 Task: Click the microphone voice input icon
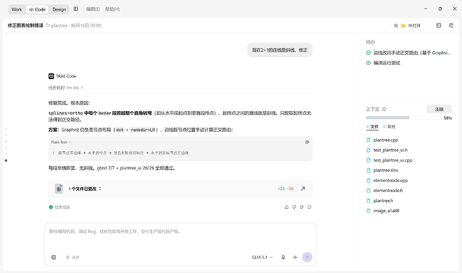pyautogui.click(x=283, y=258)
